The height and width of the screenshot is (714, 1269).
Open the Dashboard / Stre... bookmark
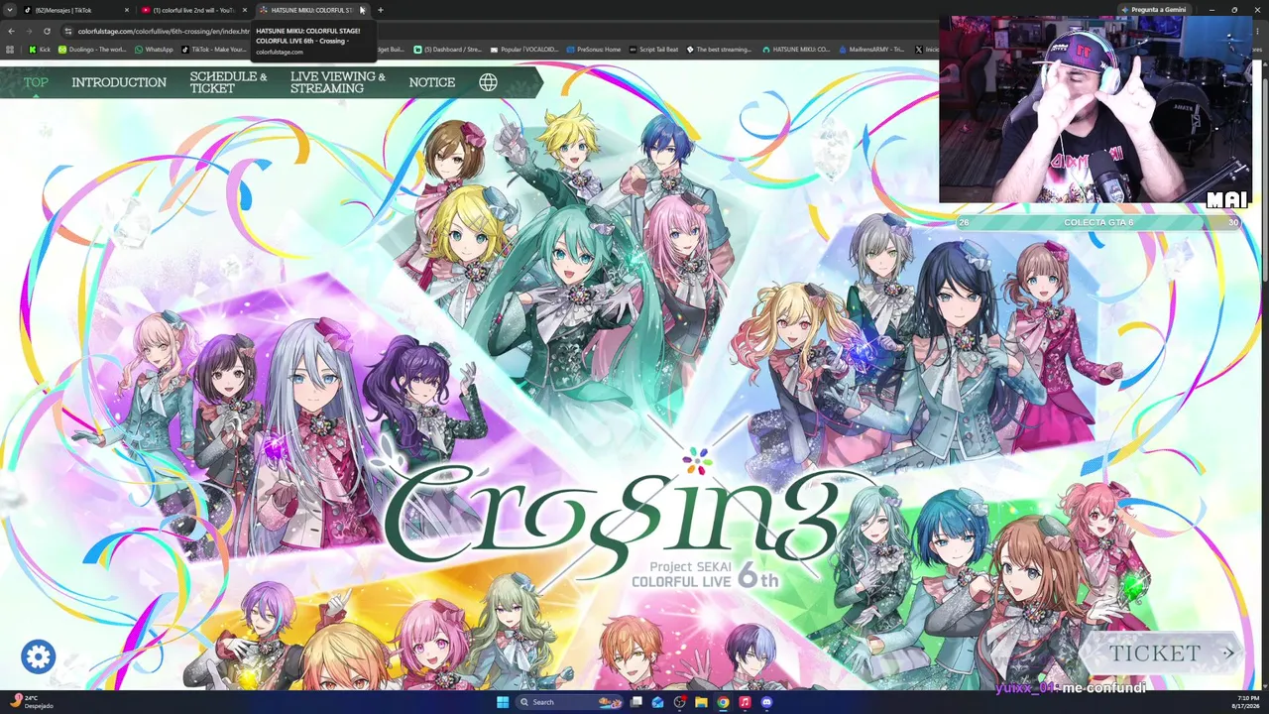pos(448,49)
